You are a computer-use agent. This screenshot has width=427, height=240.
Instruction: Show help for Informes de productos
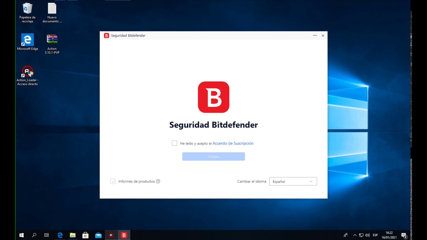tap(158, 181)
